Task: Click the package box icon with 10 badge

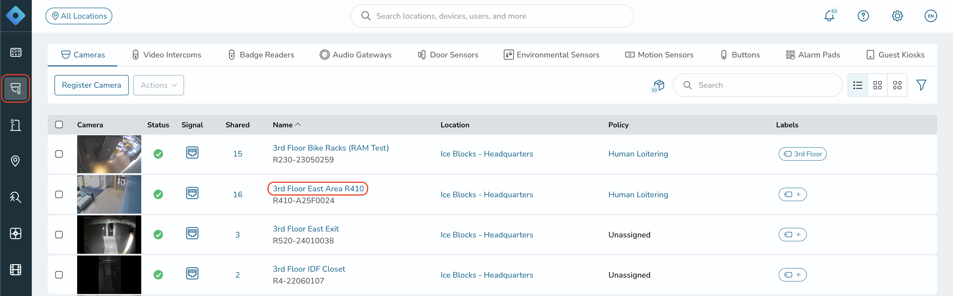Action: (658, 86)
